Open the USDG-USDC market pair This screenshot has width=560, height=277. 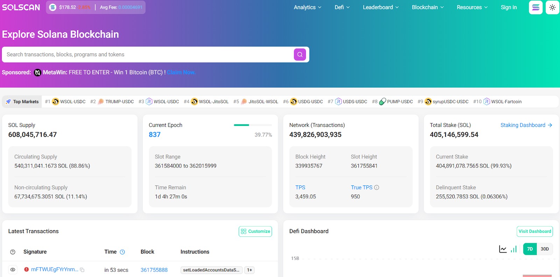310,102
